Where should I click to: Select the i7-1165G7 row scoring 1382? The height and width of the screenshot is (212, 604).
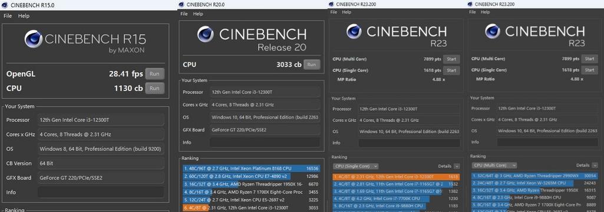click(x=396, y=191)
